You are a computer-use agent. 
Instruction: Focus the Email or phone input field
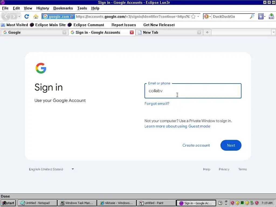(193, 91)
